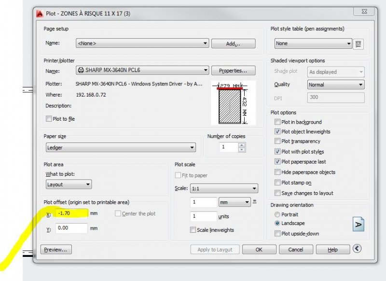Uncheck Plot with plot styles
This screenshot has width=386, height=281.
[x=277, y=152]
